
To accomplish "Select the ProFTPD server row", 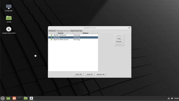I will pos(73,37).
